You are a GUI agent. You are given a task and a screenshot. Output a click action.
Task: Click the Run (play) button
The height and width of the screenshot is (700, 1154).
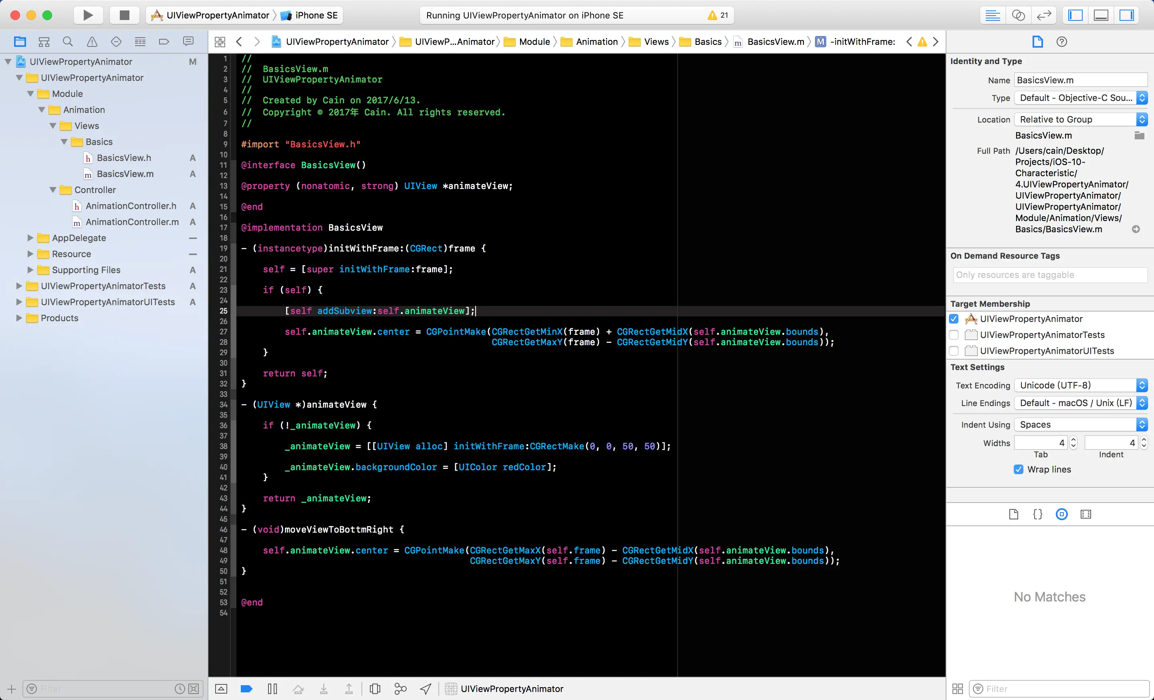[88, 15]
